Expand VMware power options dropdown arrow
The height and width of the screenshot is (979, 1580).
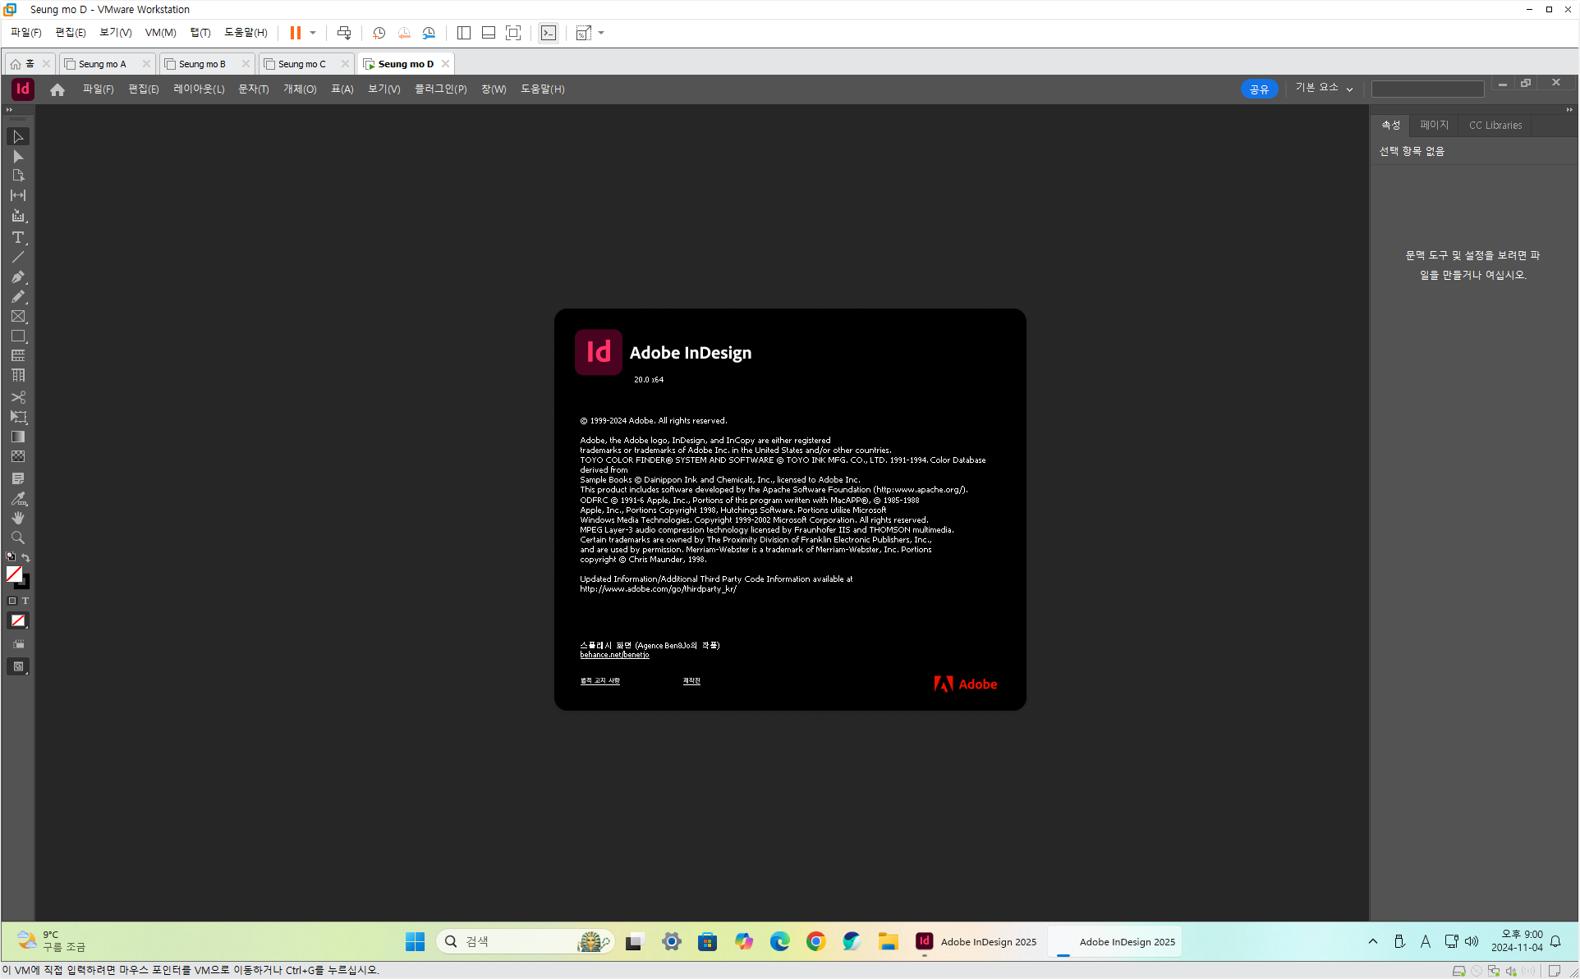click(313, 33)
